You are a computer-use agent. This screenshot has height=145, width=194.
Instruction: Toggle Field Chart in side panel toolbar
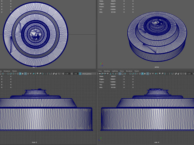(x=130, y=74)
